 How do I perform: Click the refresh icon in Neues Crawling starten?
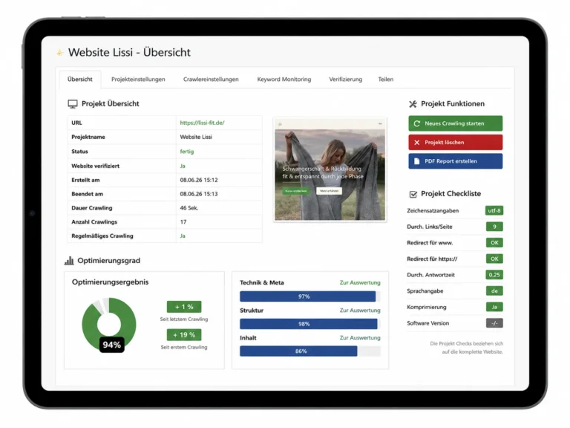[417, 124]
